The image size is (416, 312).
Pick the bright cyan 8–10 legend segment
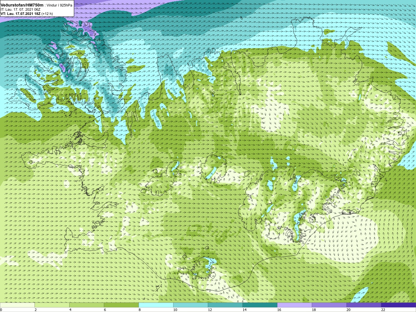tap(156, 305)
